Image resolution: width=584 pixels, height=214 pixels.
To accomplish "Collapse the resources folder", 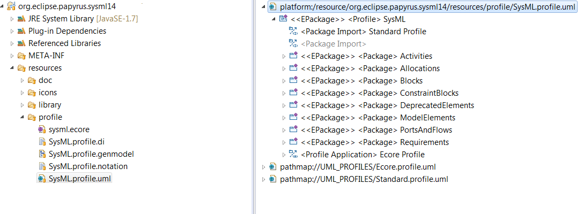I will tap(12, 68).
